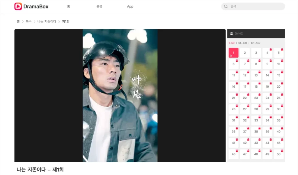298x175 pixels.
Task: Play episode 3
Action: tap(256, 53)
